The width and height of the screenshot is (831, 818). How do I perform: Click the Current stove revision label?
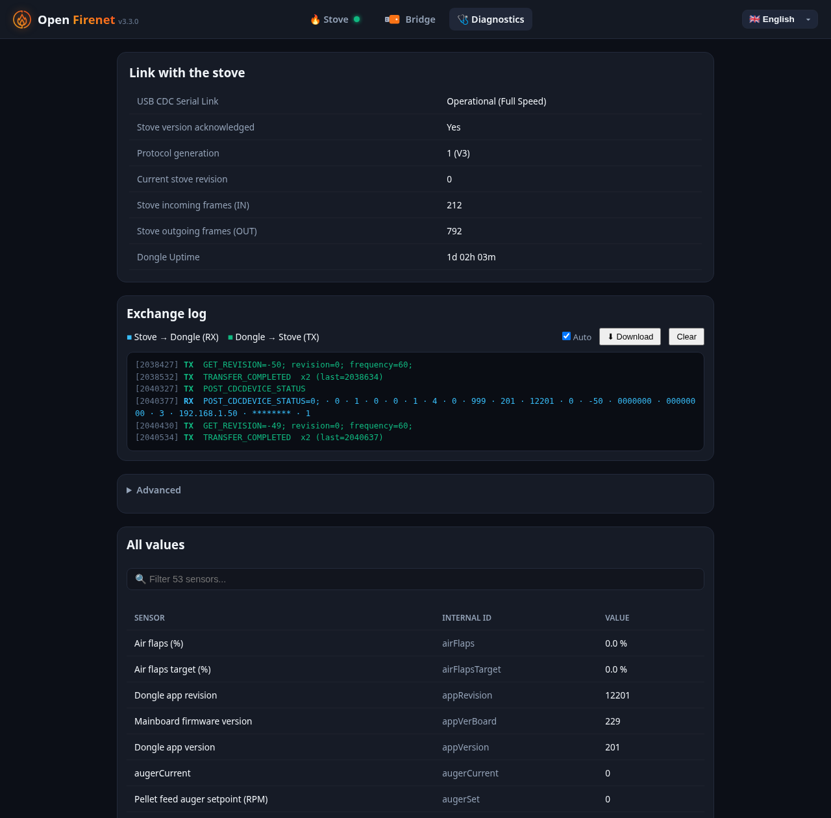click(182, 179)
